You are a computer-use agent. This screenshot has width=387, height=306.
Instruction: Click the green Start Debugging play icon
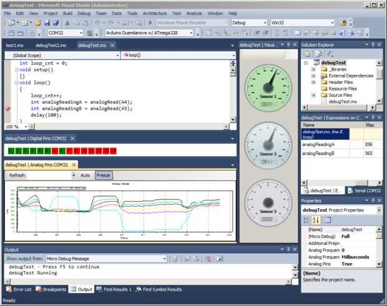pyautogui.click(x=150, y=22)
